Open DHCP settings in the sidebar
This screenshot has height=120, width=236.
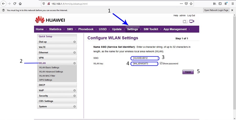pos(57,85)
